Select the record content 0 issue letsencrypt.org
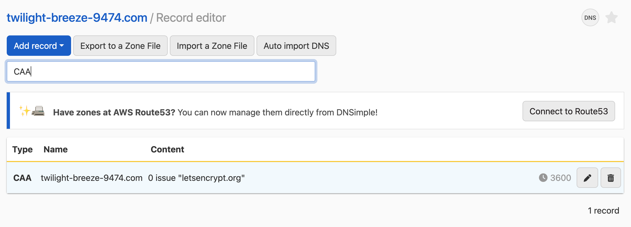 coord(196,178)
